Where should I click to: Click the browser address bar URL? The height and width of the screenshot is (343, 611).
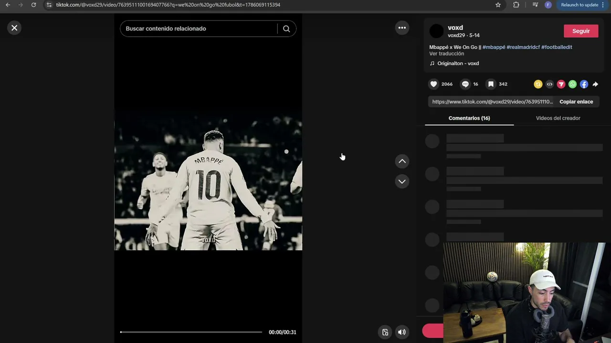point(168,5)
